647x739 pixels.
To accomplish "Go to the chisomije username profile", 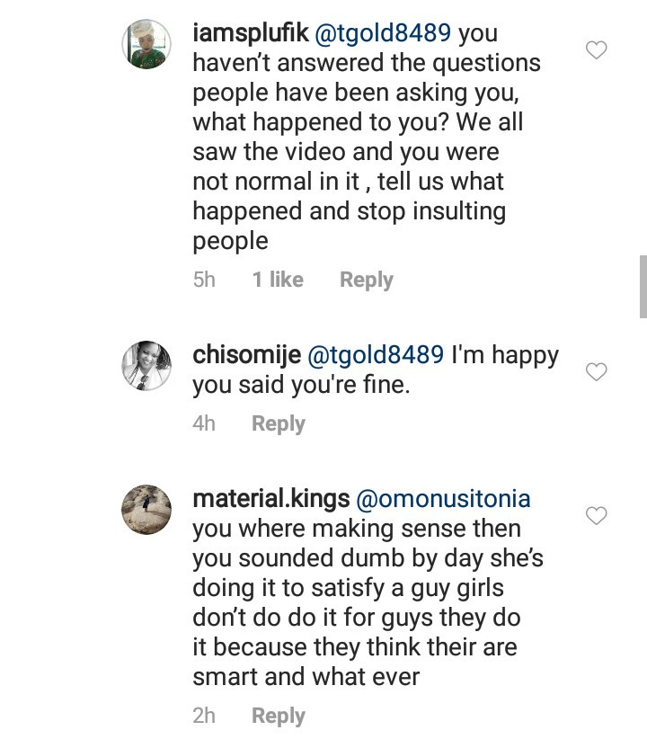I will coord(246,355).
